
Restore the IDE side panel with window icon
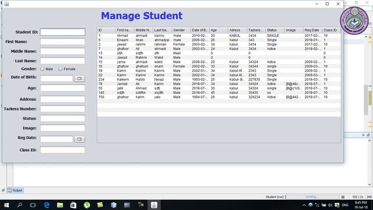tap(368, 135)
